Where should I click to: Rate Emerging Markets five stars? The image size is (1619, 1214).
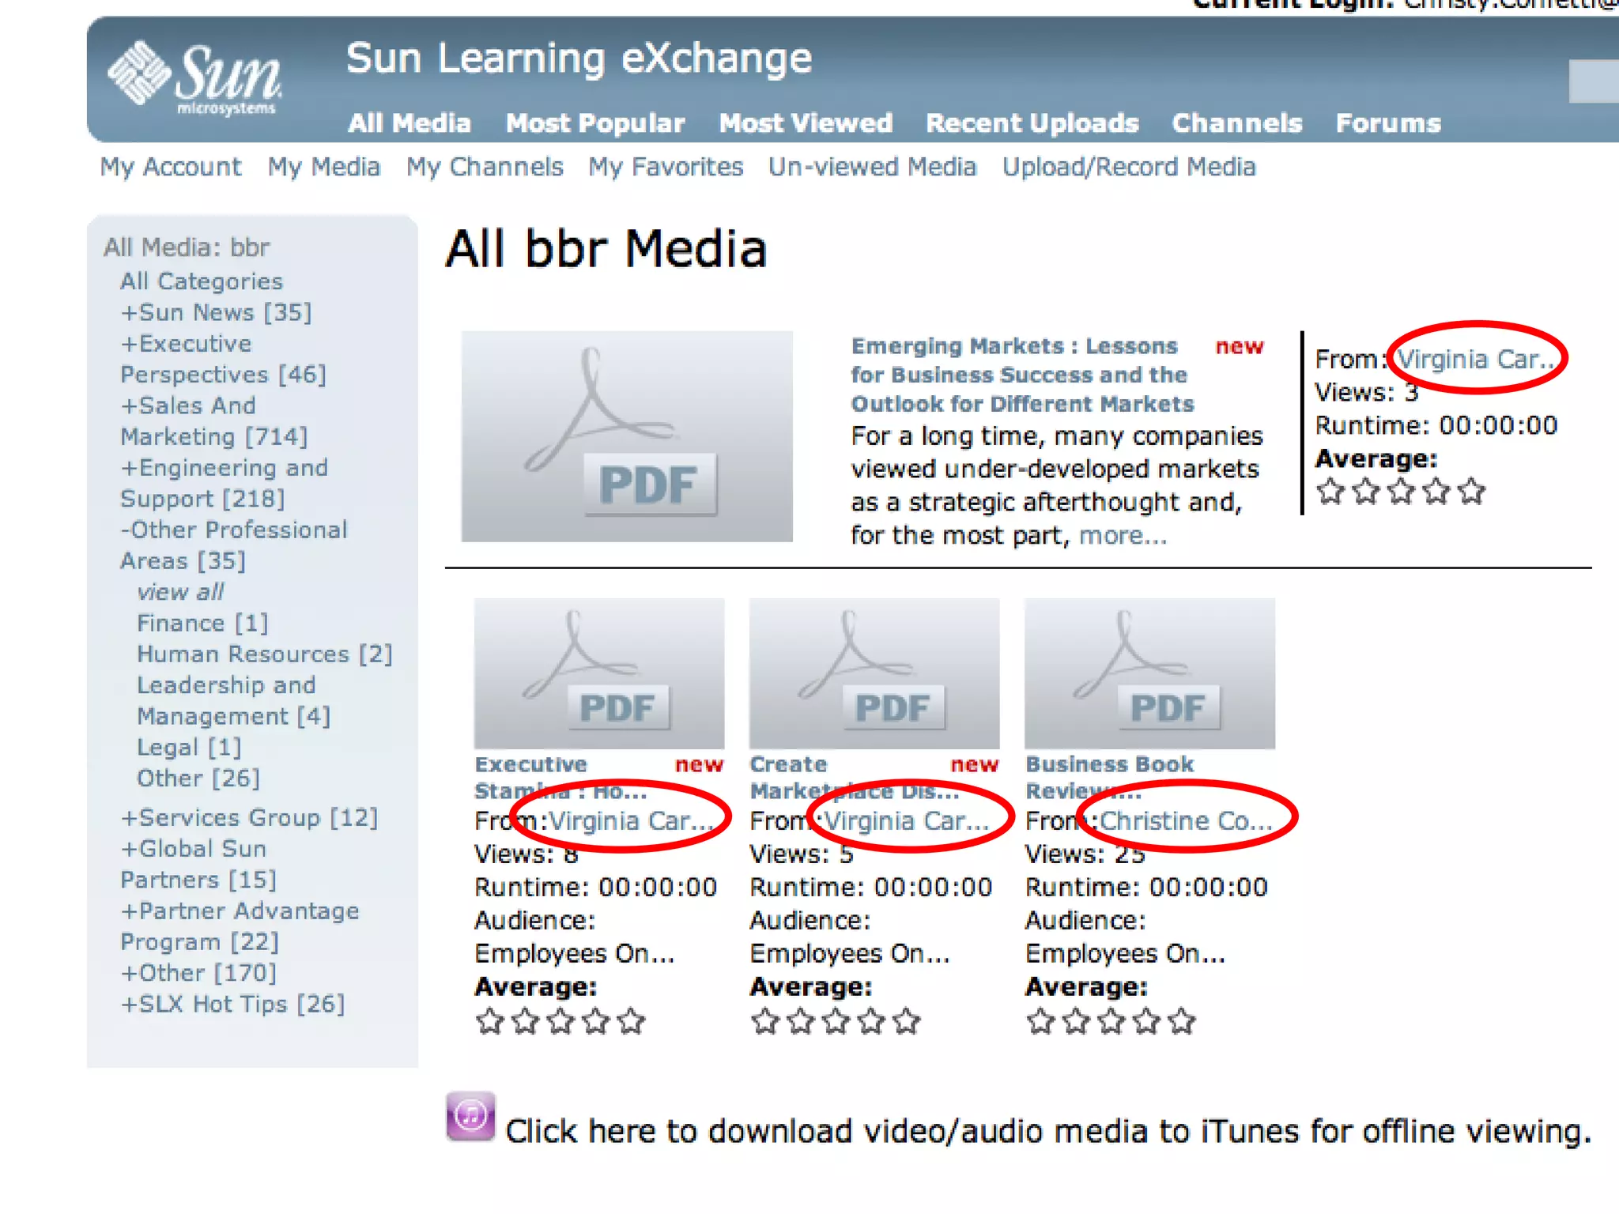pos(1472,492)
